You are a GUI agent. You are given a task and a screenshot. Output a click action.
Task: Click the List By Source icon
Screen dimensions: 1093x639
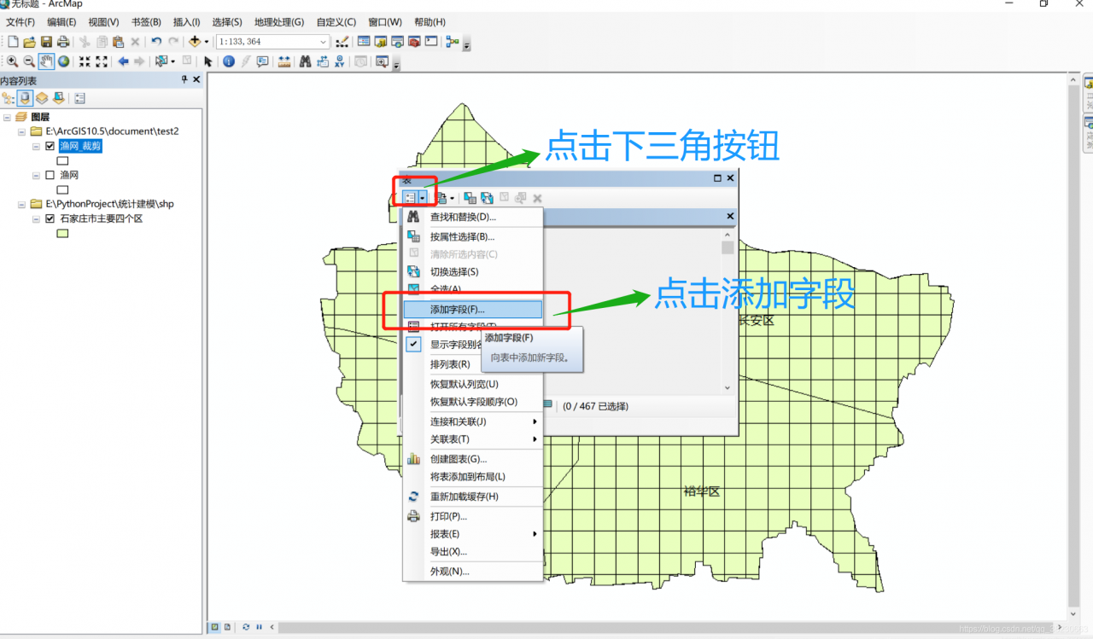[x=26, y=98]
